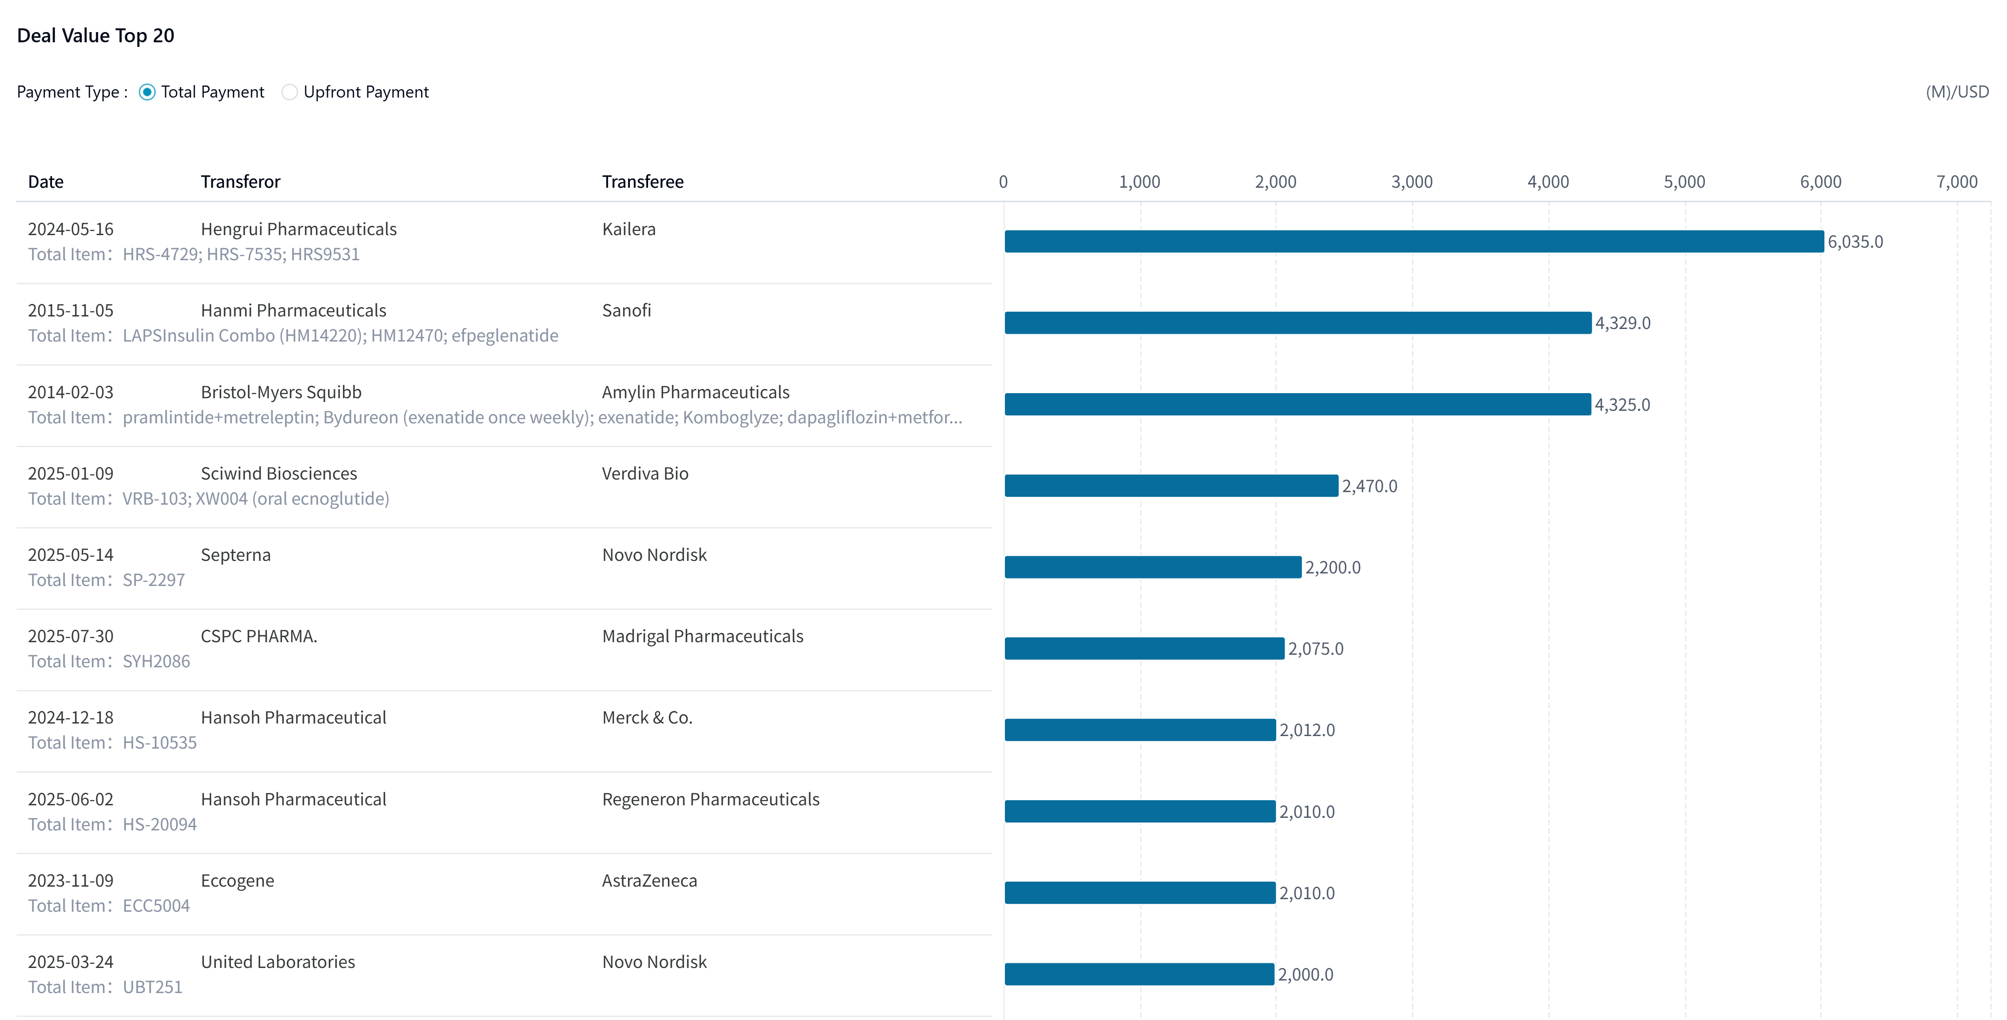
Task: Click the 2,012.0 Merck deal bar
Action: [1141, 730]
